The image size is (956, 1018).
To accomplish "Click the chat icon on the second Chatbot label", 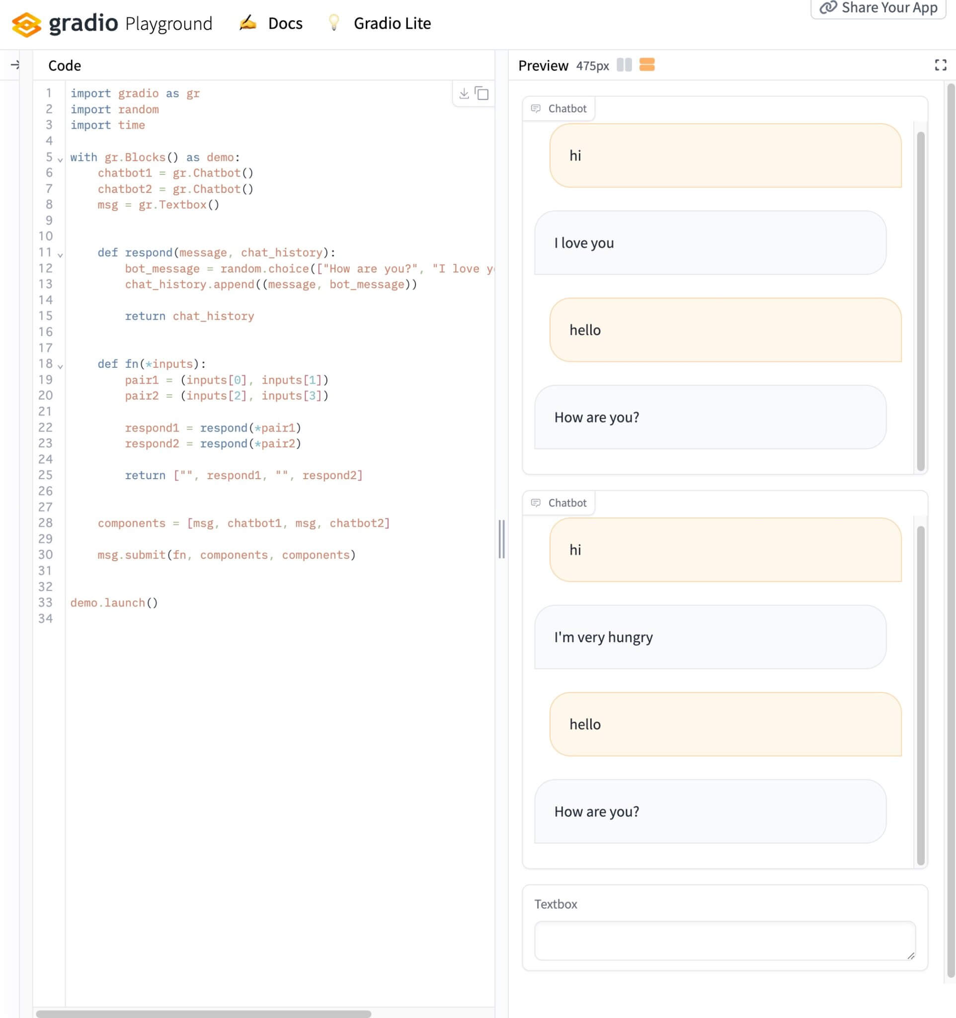I will click(x=536, y=503).
